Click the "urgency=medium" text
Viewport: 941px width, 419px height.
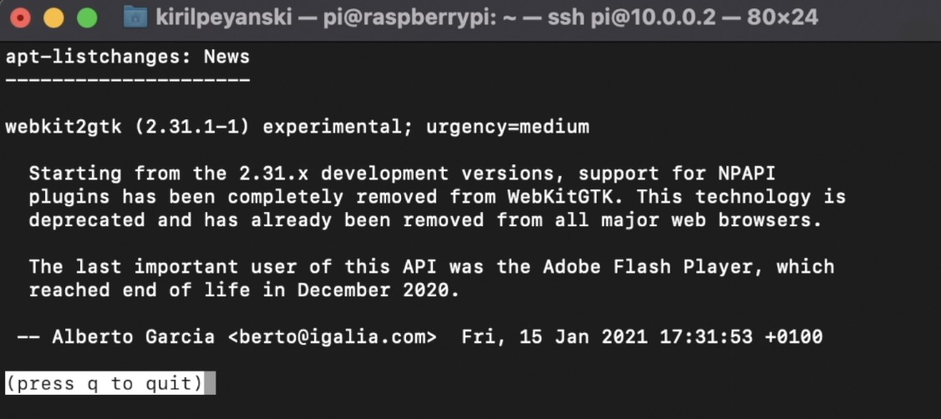point(508,127)
